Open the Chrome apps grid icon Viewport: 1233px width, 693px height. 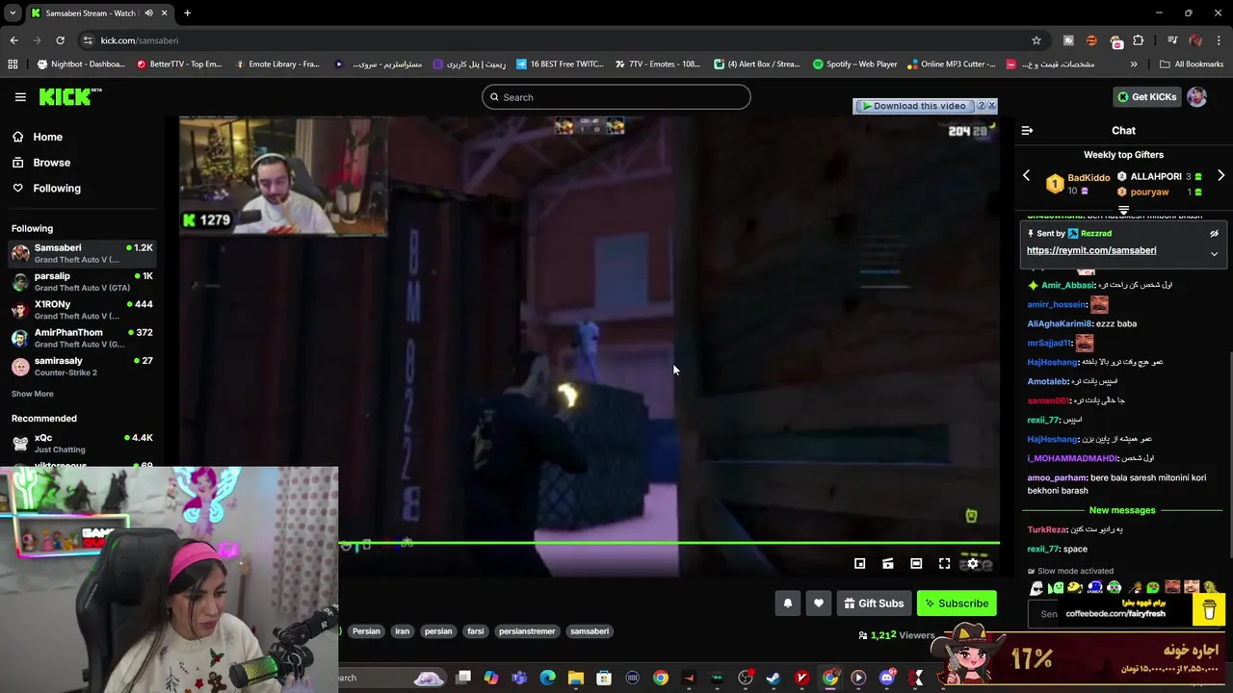[13, 64]
